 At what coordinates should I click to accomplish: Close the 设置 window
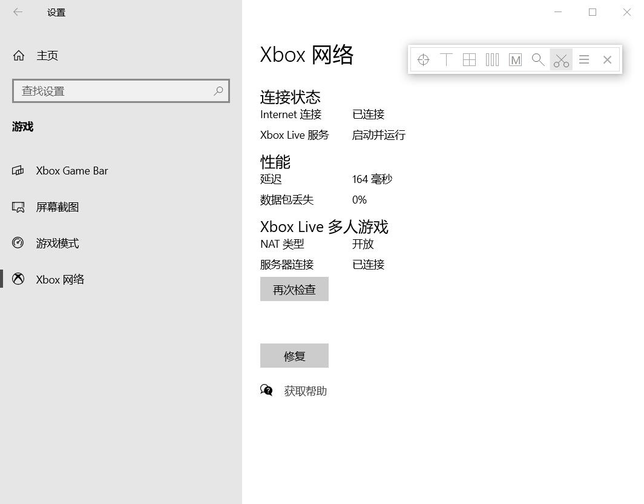(627, 12)
